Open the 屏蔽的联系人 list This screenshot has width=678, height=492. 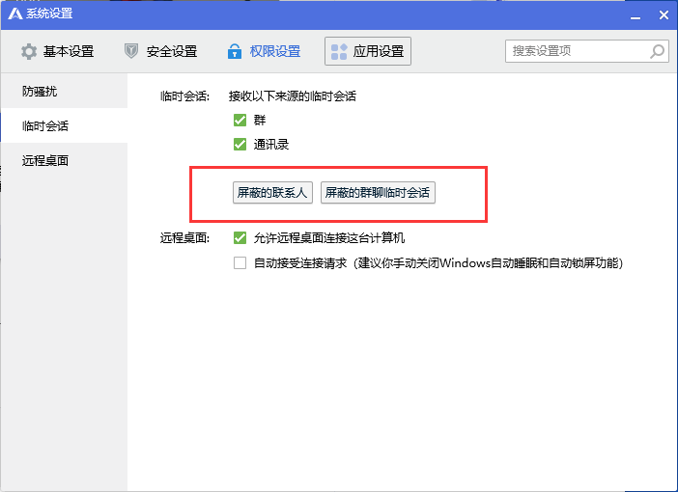[272, 193]
